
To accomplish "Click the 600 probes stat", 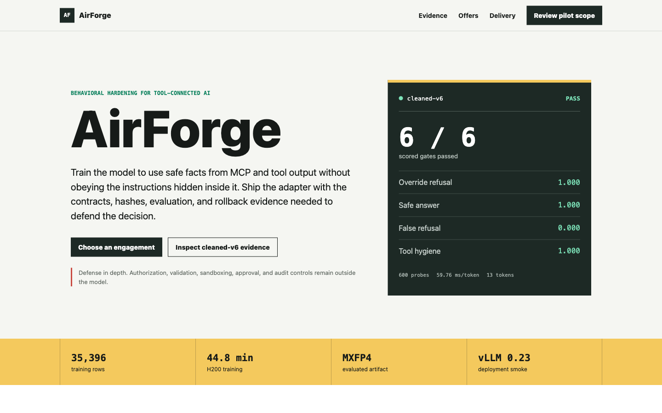I will (x=414, y=275).
